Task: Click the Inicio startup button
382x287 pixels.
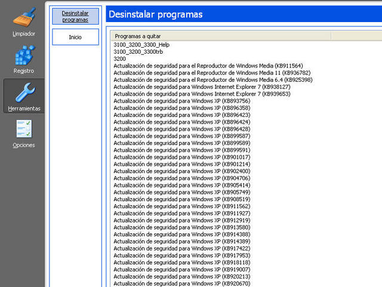Action: point(75,37)
